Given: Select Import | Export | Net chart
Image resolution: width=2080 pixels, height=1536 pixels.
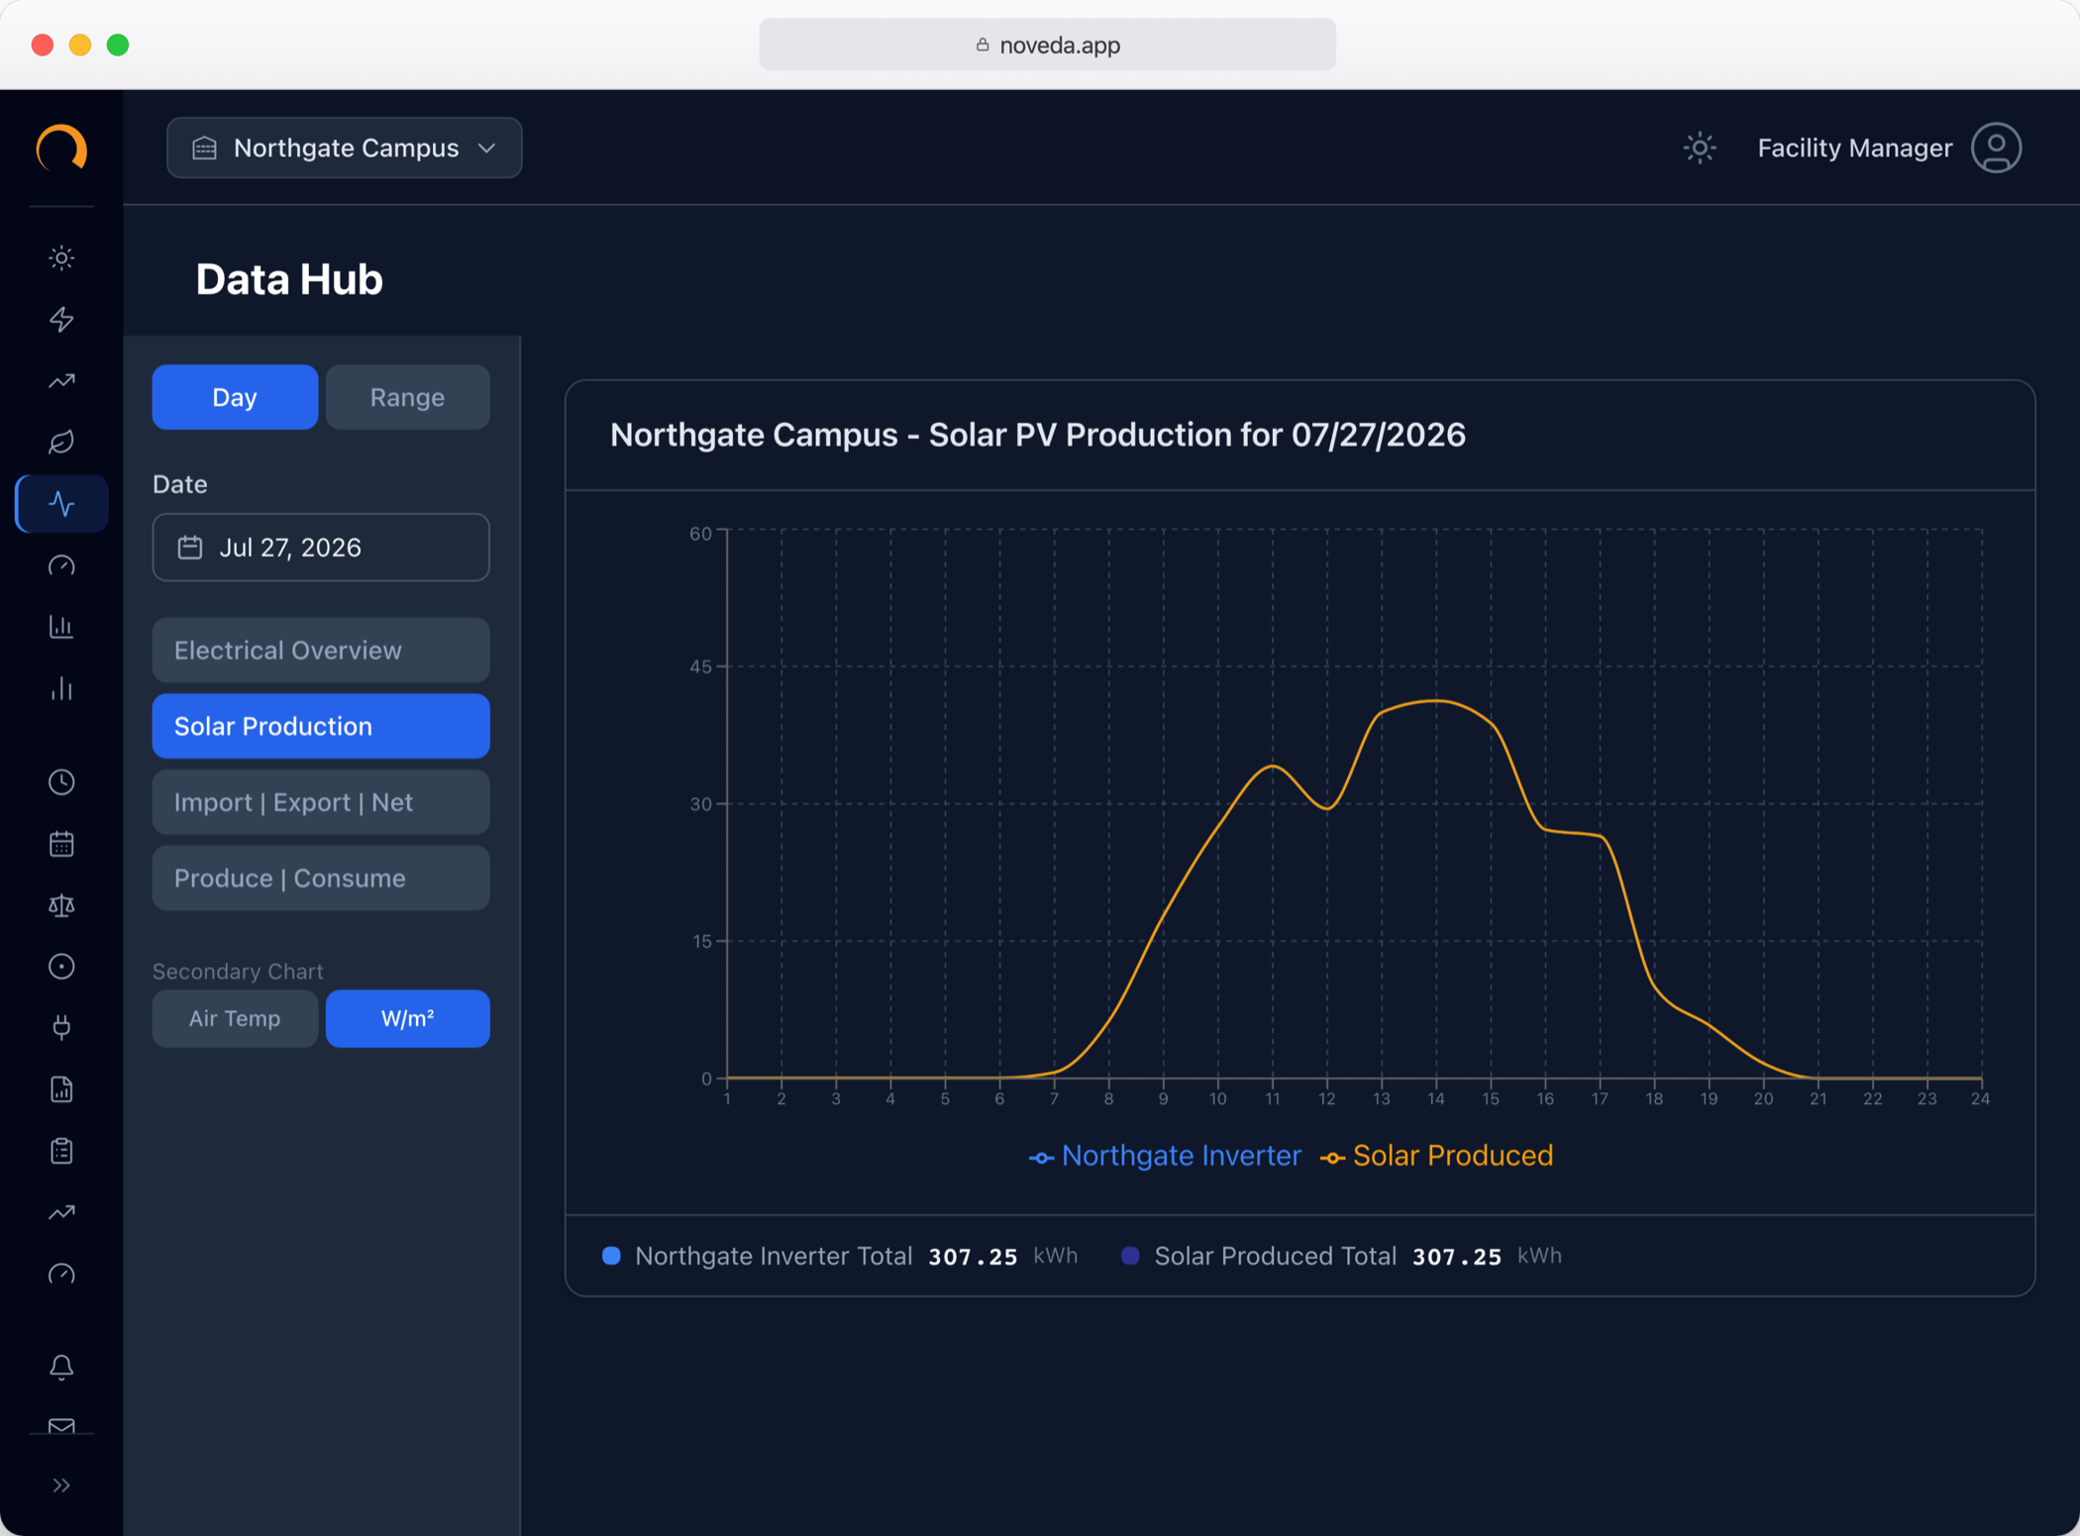Looking at the screenshot, I should 321,802.
